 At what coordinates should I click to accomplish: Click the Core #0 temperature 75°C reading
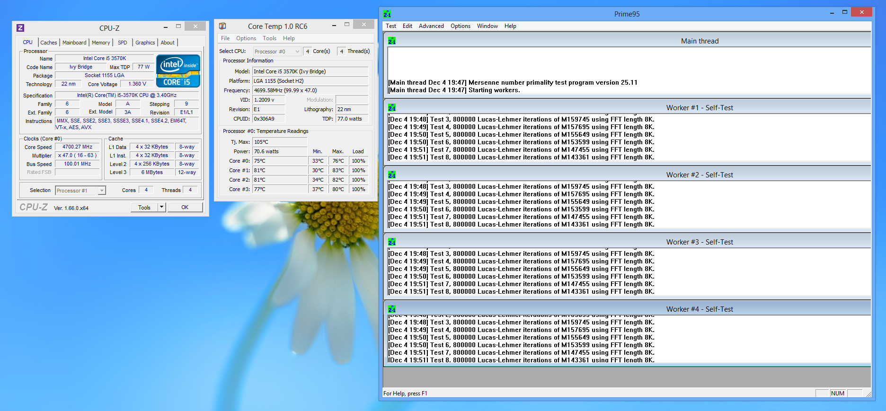[280, 161]
